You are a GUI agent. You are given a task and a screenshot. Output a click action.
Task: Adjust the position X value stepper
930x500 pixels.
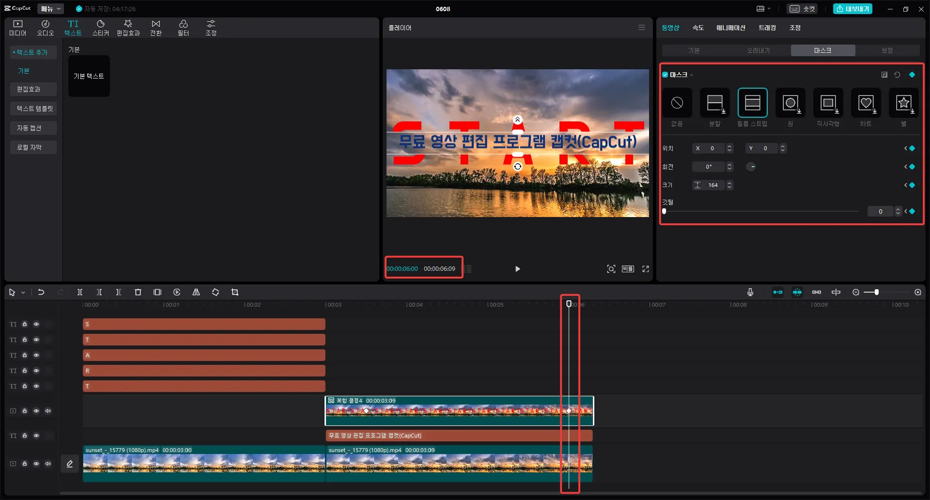click(729, 148)
